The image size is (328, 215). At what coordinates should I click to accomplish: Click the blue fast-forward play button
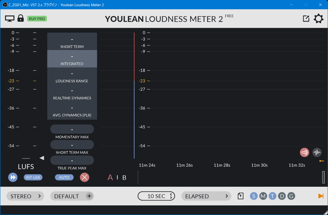point(13,177)
